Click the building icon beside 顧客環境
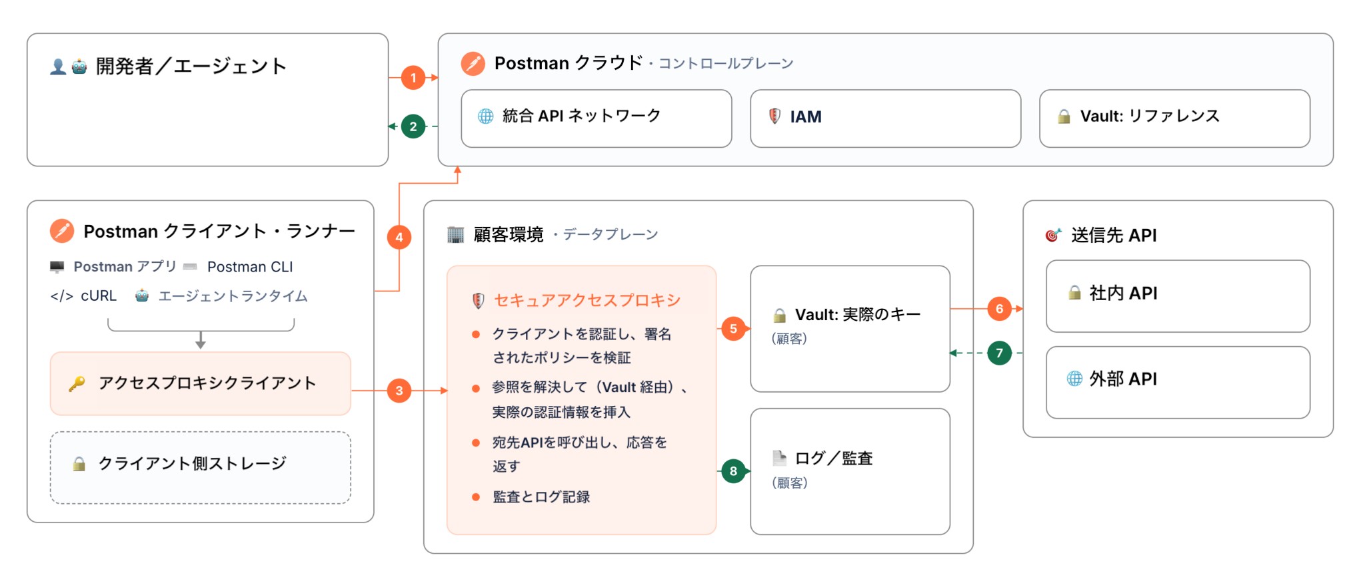The height and width of the screenshot is (585, 1365). coord(455,234)
